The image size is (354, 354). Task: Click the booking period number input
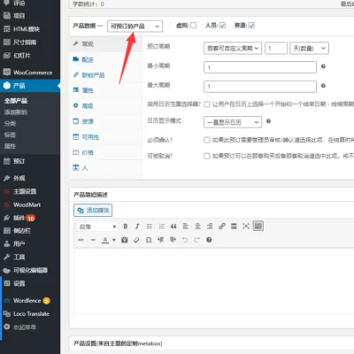pyautogui.click(x=276, y=48)
